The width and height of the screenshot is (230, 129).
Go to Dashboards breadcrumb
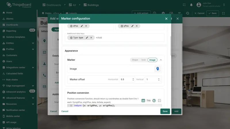tap(52, 5)
